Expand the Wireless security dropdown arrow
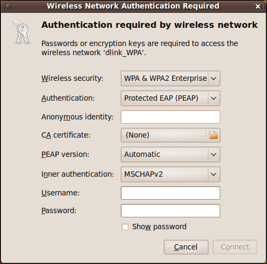 point(214,78)
